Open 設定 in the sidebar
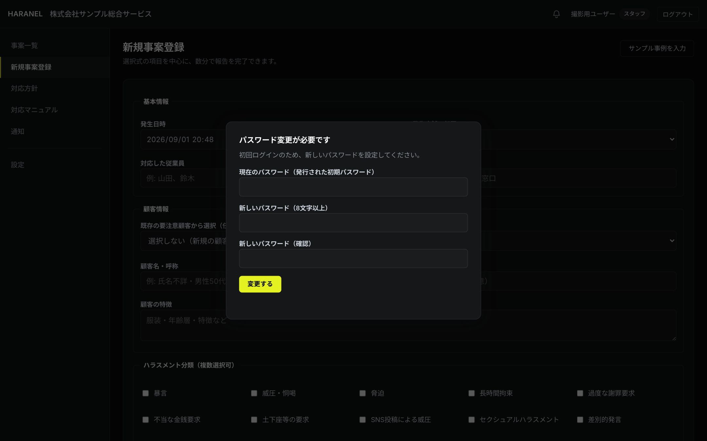The height and width of the screenshot is (441, 707). pyautogui.click(x=54, y=165)
